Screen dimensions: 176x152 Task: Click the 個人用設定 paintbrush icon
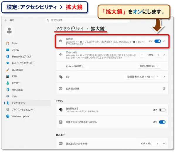pyautogui.click(x=8, y=70)
